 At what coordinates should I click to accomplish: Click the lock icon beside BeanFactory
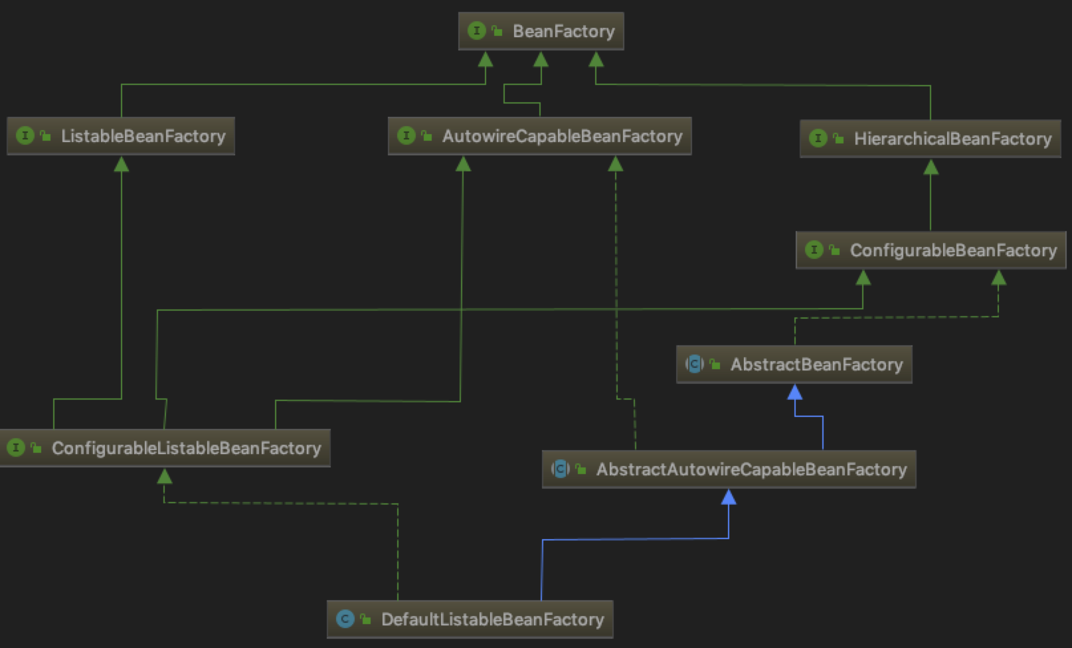497,31
